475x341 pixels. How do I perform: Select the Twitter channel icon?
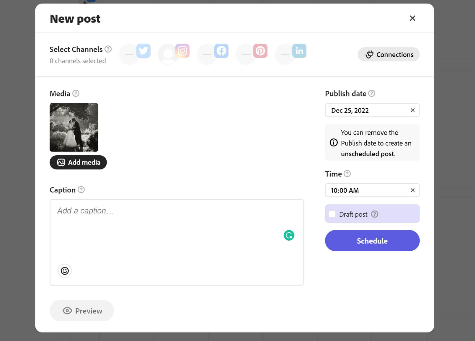pos(143,51)
